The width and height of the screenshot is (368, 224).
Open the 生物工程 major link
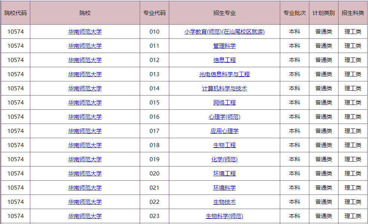(225, 145)
